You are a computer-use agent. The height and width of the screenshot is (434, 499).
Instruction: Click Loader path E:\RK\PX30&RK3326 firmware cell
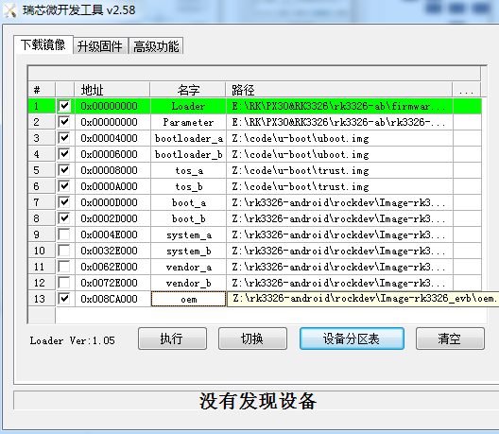[x=339, y=106]
